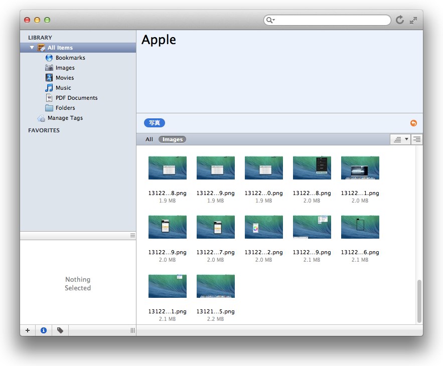Add a new item with the plus button
Screen dimensions: 443x366
click(x=28, y=330)
